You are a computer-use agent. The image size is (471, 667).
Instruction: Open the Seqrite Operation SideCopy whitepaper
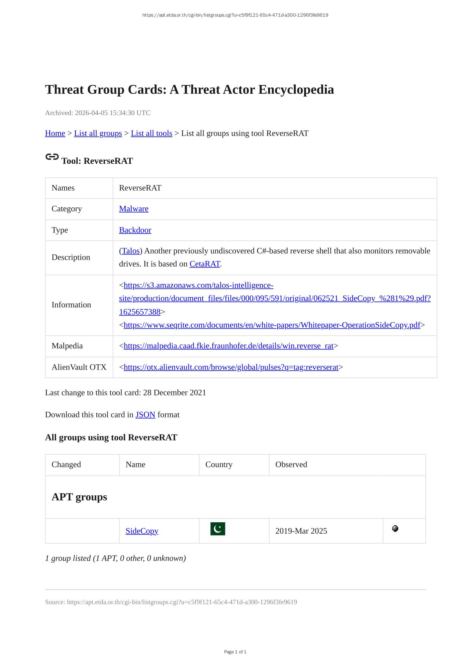272,325
